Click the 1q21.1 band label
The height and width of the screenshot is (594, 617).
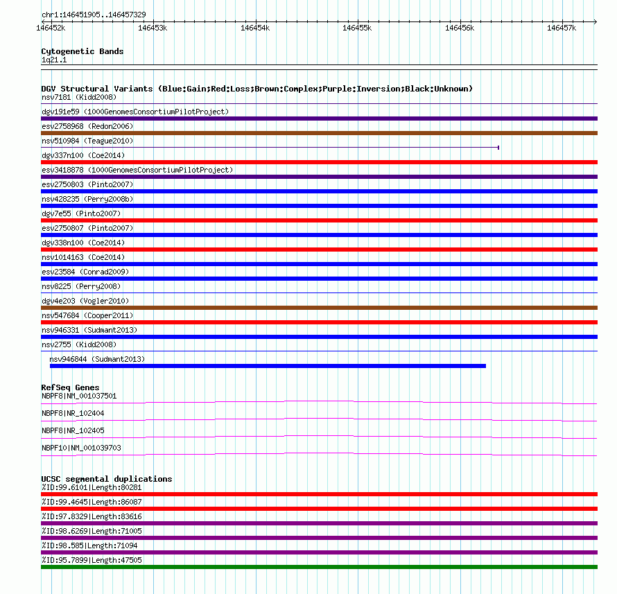(x=54, y=60)
